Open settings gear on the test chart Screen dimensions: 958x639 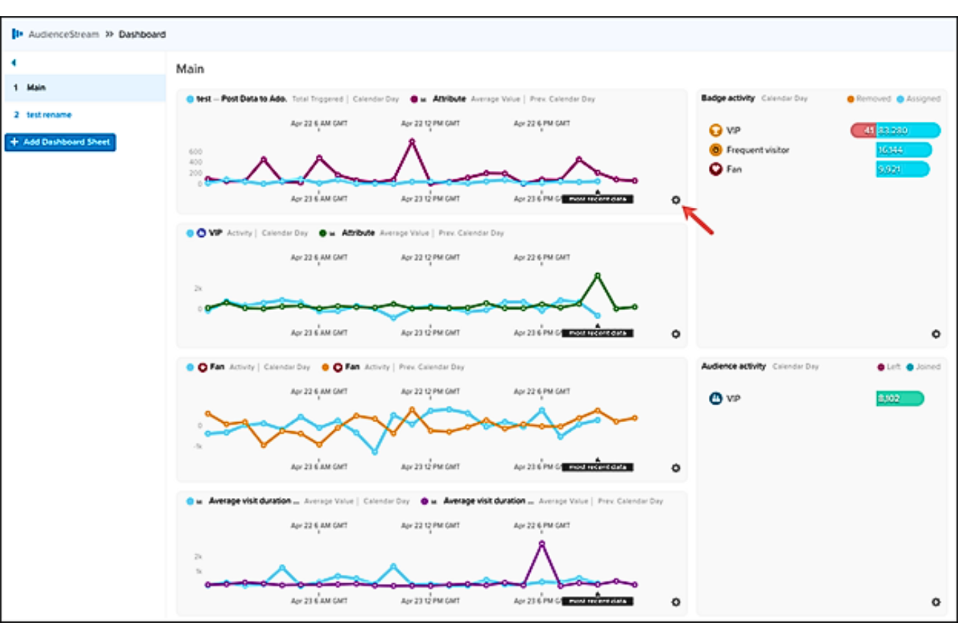(677, 200)
